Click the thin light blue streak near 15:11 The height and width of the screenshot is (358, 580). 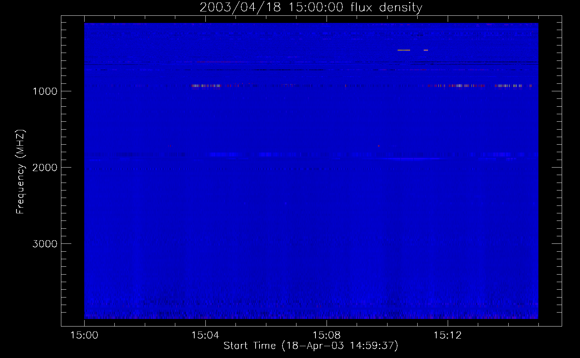[x=412, y=158]
